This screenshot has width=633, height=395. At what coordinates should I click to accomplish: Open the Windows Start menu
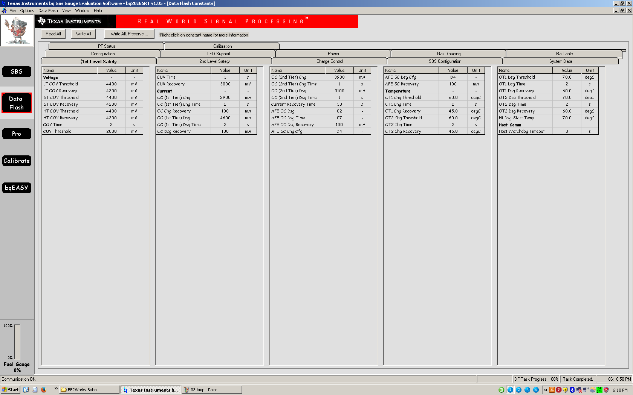(10, 390)
